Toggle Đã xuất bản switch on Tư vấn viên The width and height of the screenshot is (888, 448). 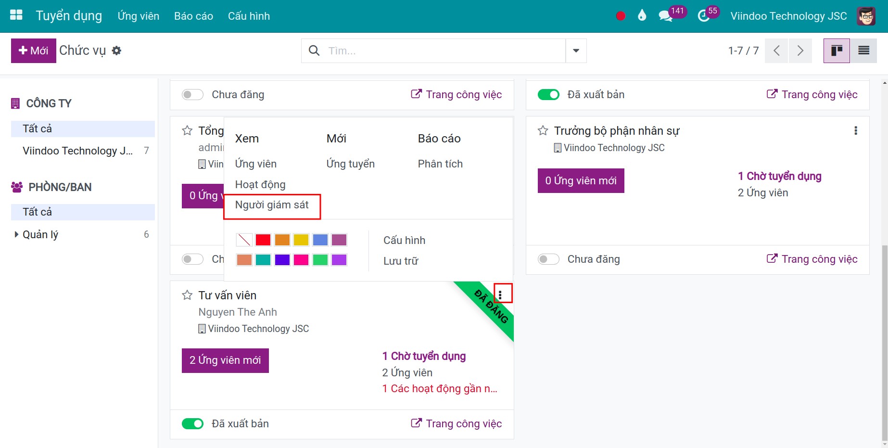coord(192,423)
